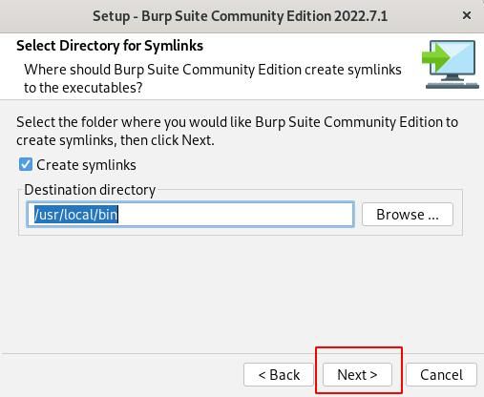Click the blank panel area below destination group
This screenshot has width=484, height=397.
click(x=241, y=293)
